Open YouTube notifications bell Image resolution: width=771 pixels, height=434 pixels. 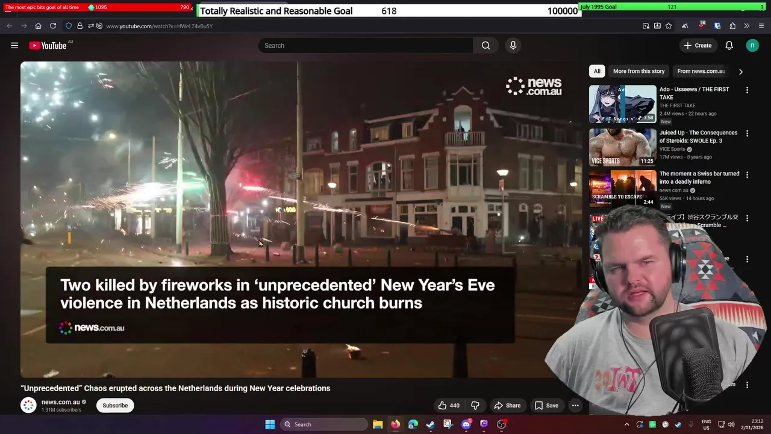point(729,45)
